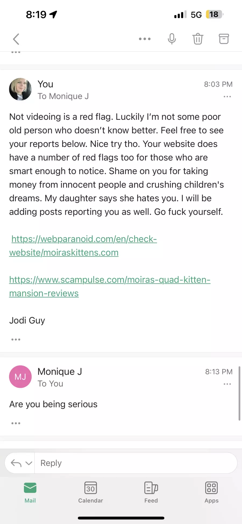Open message options for 8:13 PM email
Viewport: 242px width, 524px height.
click(227, 384)
